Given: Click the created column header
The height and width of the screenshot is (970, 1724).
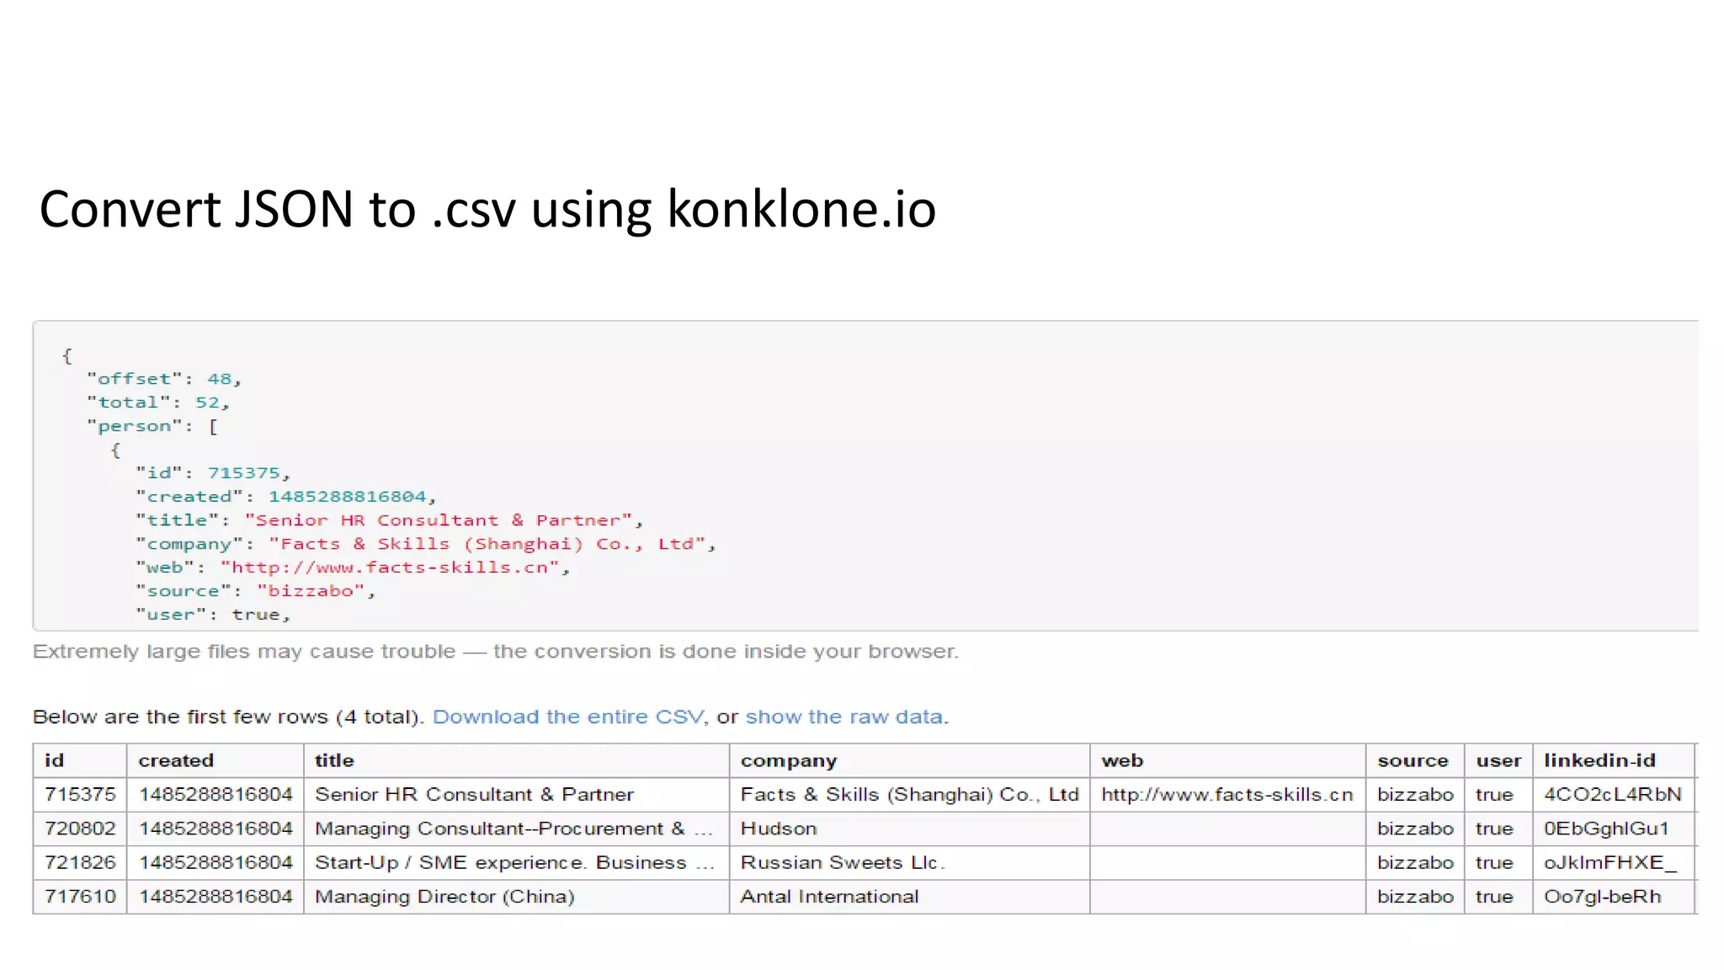Looking at the screenshot, I should pyautogui.click(x=176, y=760).
